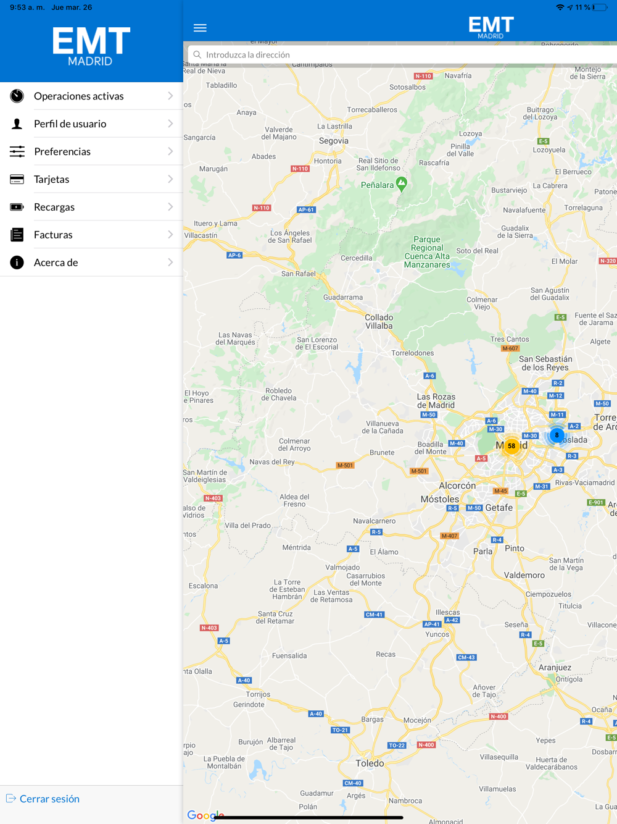Click Getafe label on map

click(x=499, y=508)
